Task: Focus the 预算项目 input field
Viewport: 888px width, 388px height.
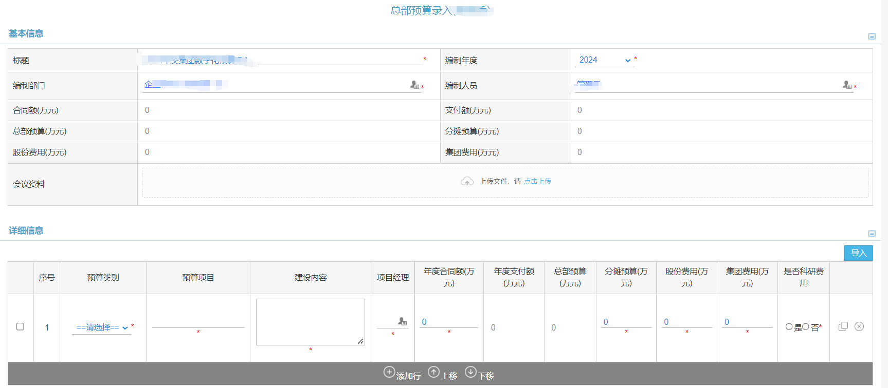Action: 198,322
